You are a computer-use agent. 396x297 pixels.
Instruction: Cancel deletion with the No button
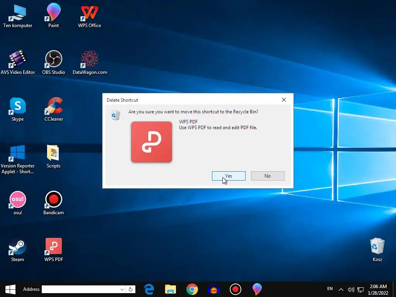tap(268, 176)
